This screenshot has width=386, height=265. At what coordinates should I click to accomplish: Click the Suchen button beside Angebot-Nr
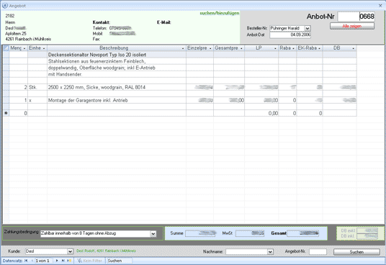tap(356, 252)
